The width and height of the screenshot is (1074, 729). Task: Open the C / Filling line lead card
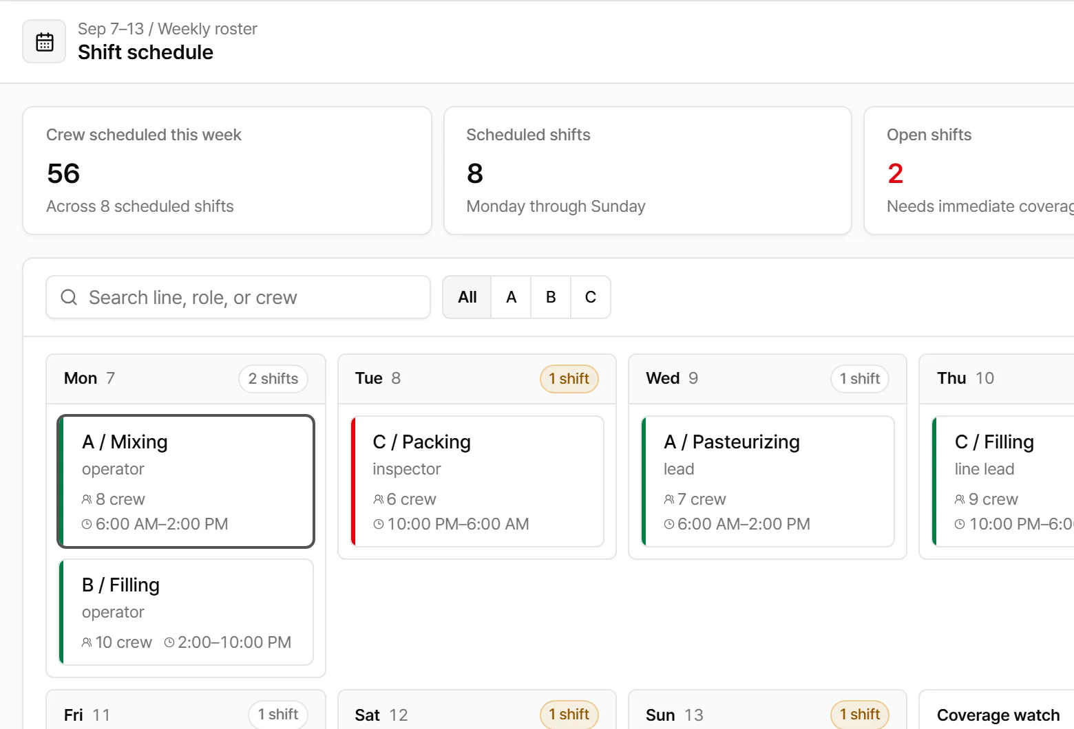(x=1003, y=481)
